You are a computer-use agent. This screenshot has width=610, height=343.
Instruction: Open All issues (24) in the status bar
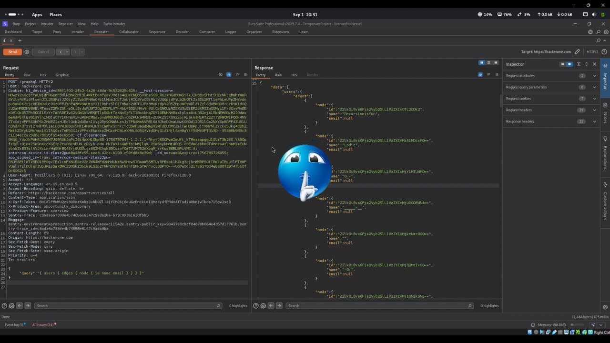click(42, 324)
